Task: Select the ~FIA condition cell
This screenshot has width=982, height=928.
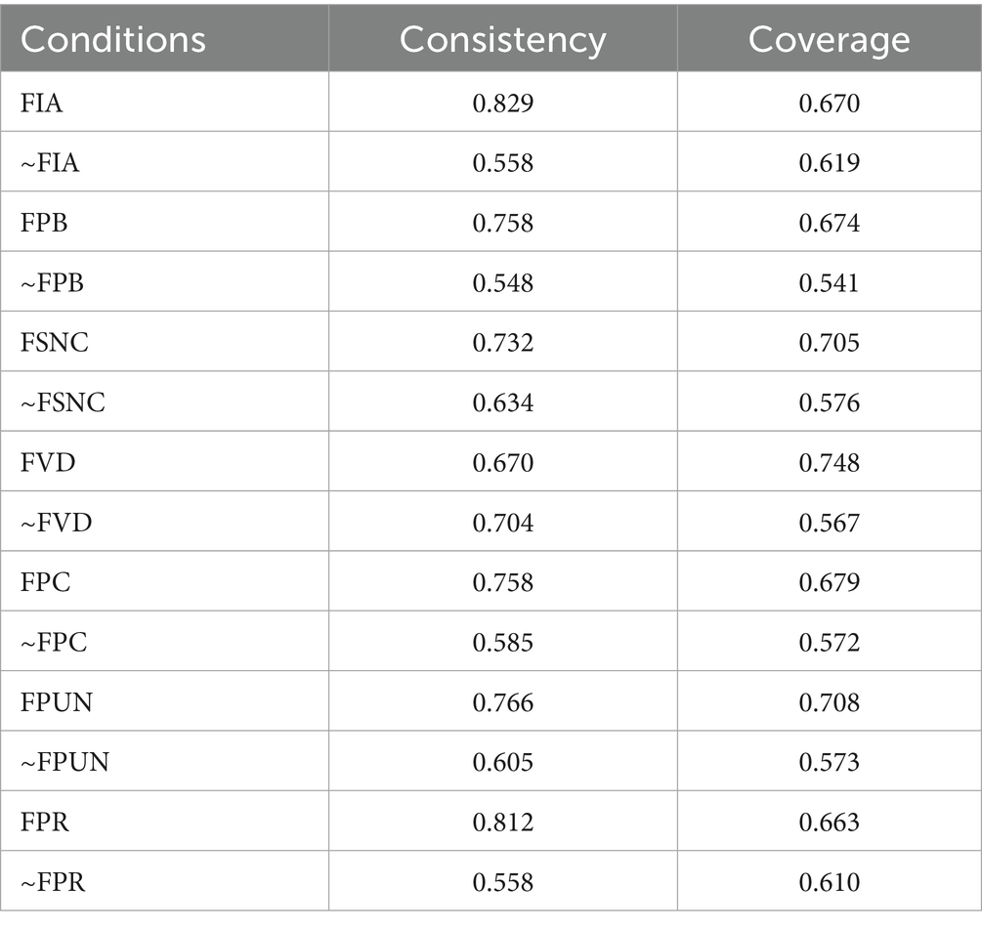Action: pos(50,163)
